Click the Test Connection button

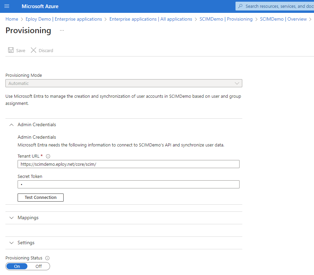tap(41, 198)
